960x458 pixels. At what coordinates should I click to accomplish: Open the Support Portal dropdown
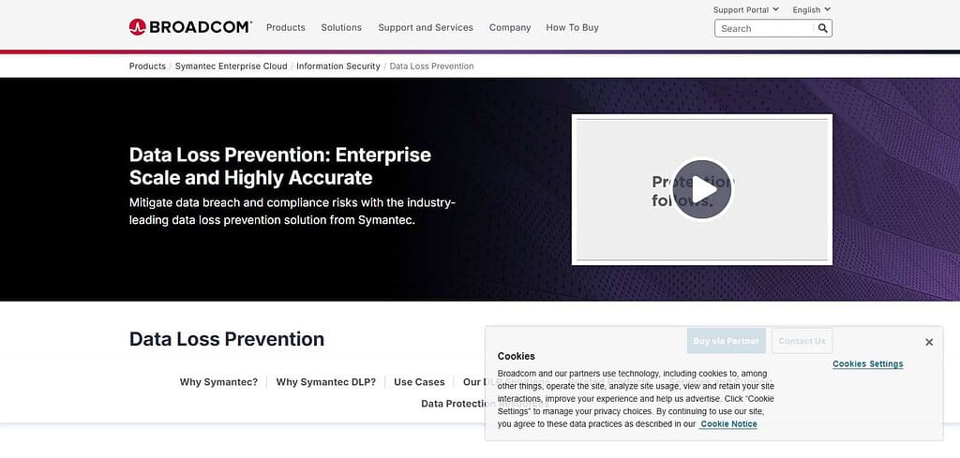745,9
